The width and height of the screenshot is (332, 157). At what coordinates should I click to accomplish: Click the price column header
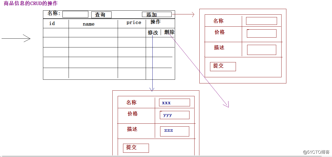pos(134,23)
